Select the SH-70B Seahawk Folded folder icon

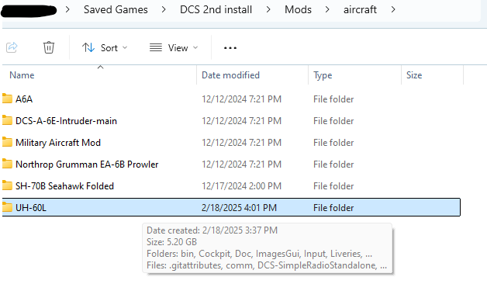7,185
